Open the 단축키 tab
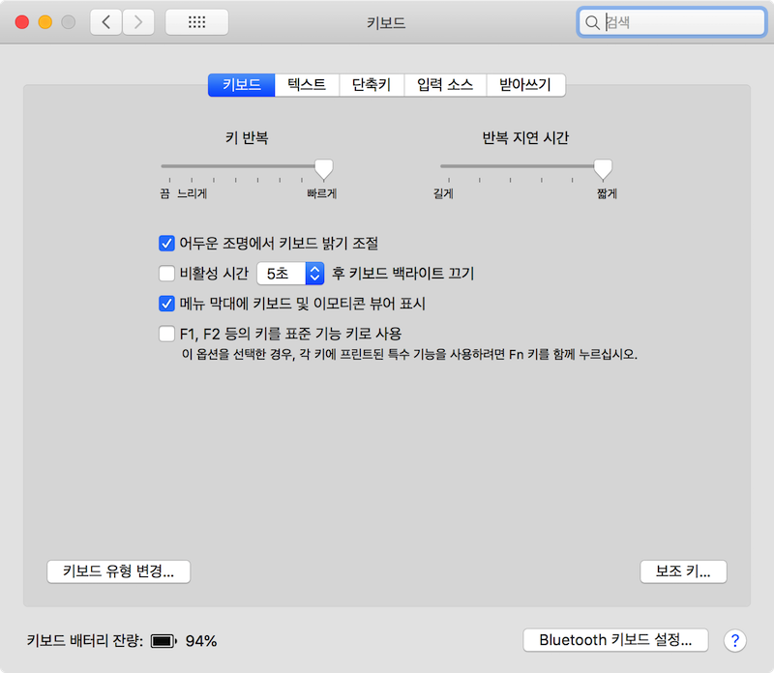 click(372, 85)
